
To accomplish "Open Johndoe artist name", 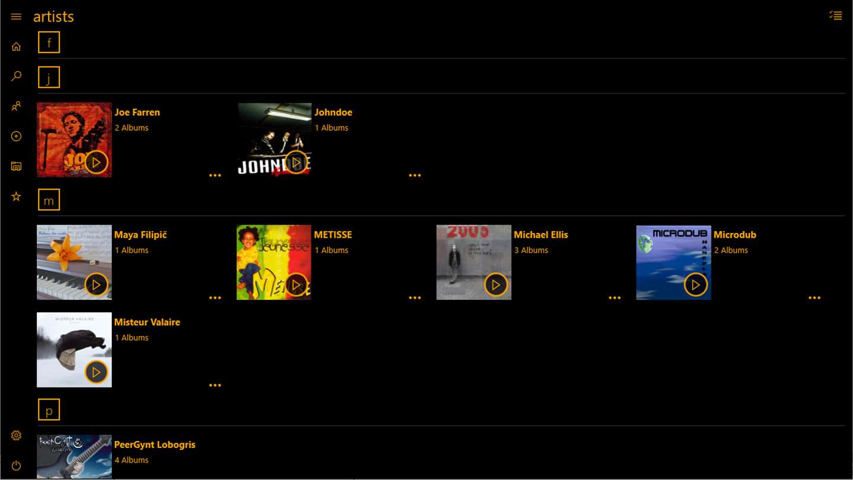I will tap(333, 112).
